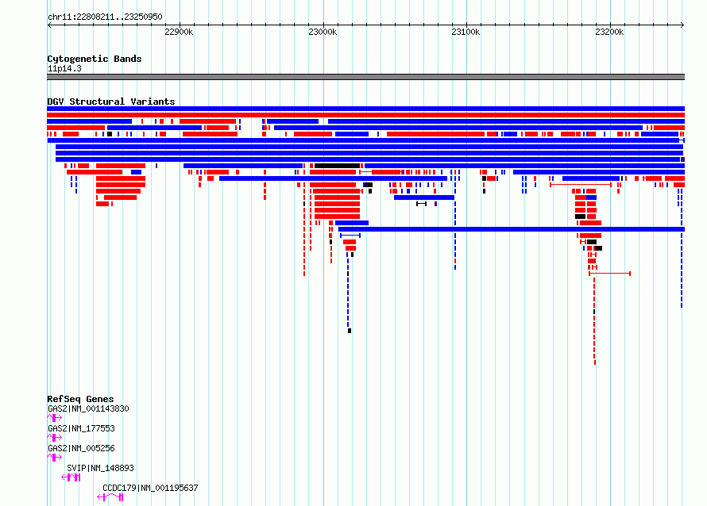Open the CCDC179|NM_001195637 gene label
The width and height of the screenshot is (707, 506).
click(x=150, y=488)
